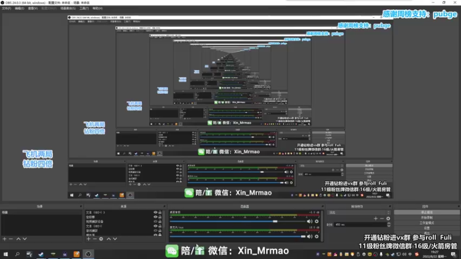Pop out the Sources dock panel
Image resolution: width=461 pixels, height=259 pixels.
164,207
